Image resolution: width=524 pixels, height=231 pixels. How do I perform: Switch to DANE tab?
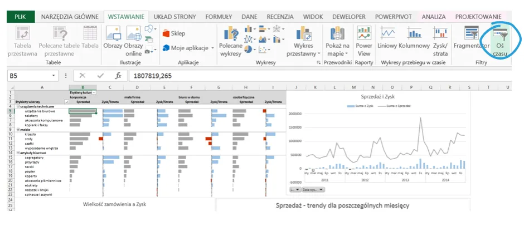pos(249,16)
